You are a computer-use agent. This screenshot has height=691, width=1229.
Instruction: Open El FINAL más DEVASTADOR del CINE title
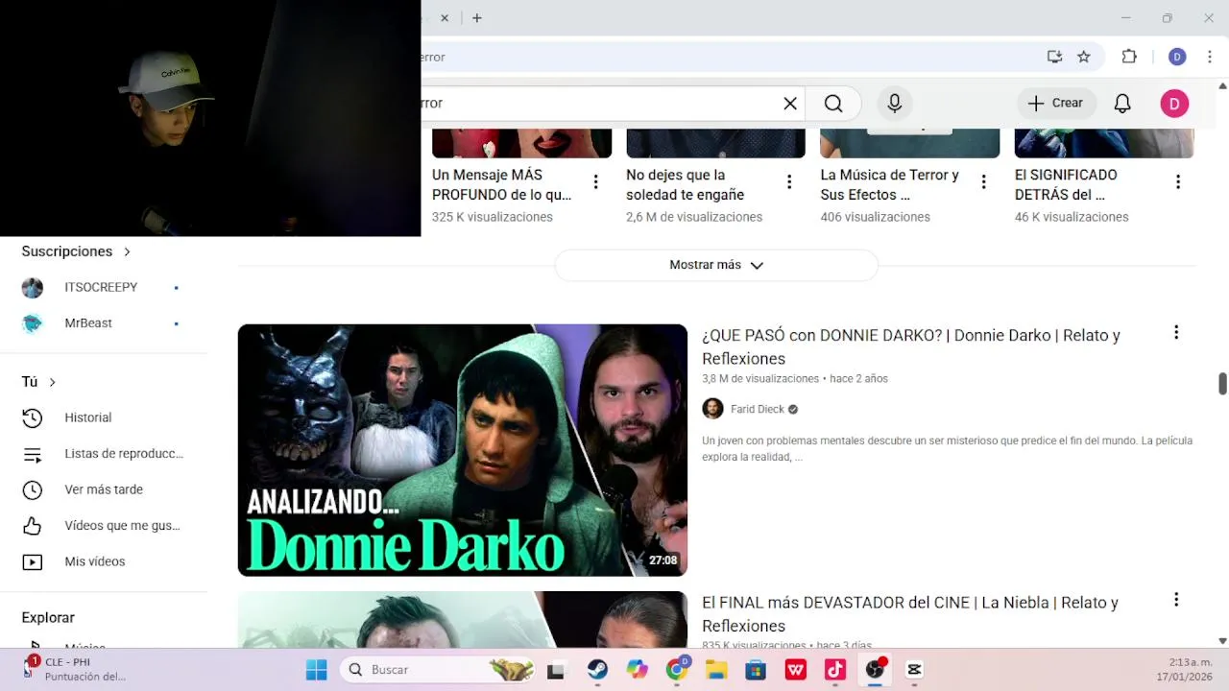910,614
